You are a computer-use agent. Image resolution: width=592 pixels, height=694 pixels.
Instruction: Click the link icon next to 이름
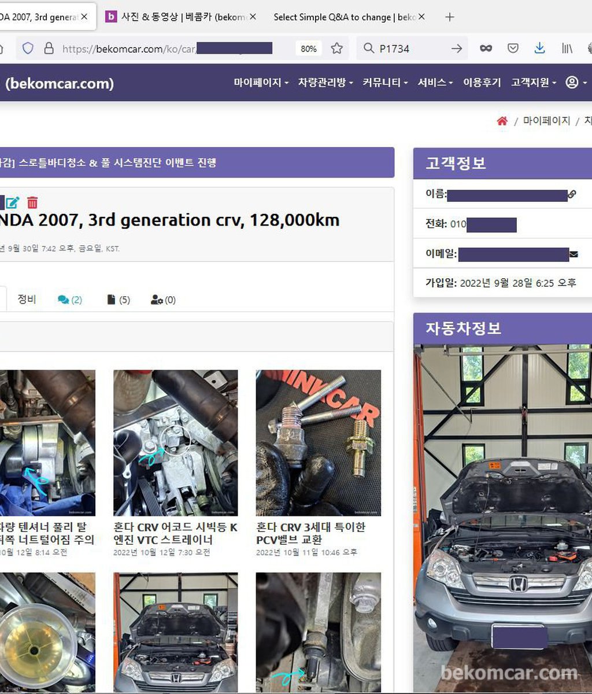pos(572,194)
